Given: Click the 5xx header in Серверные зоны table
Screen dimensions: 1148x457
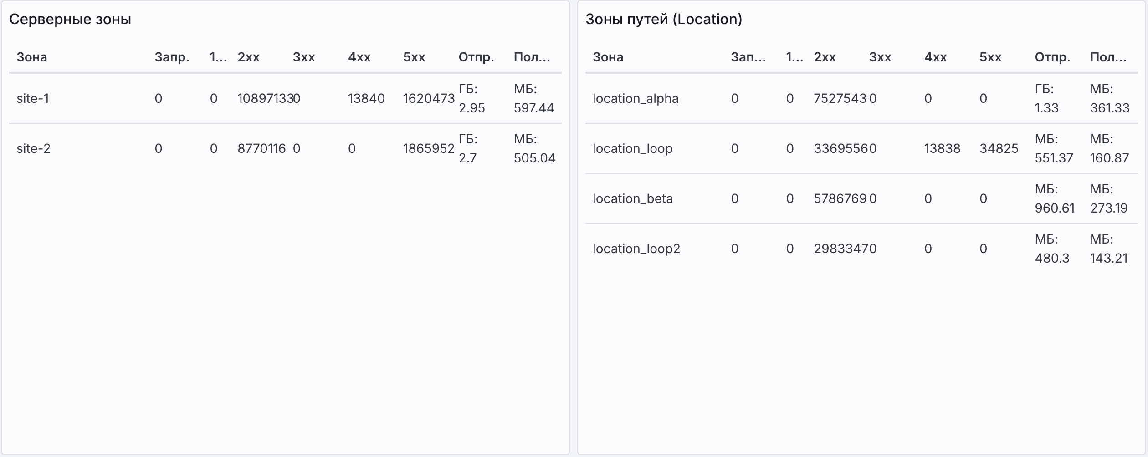Looking at the screenshot, I should click(414, 57).
